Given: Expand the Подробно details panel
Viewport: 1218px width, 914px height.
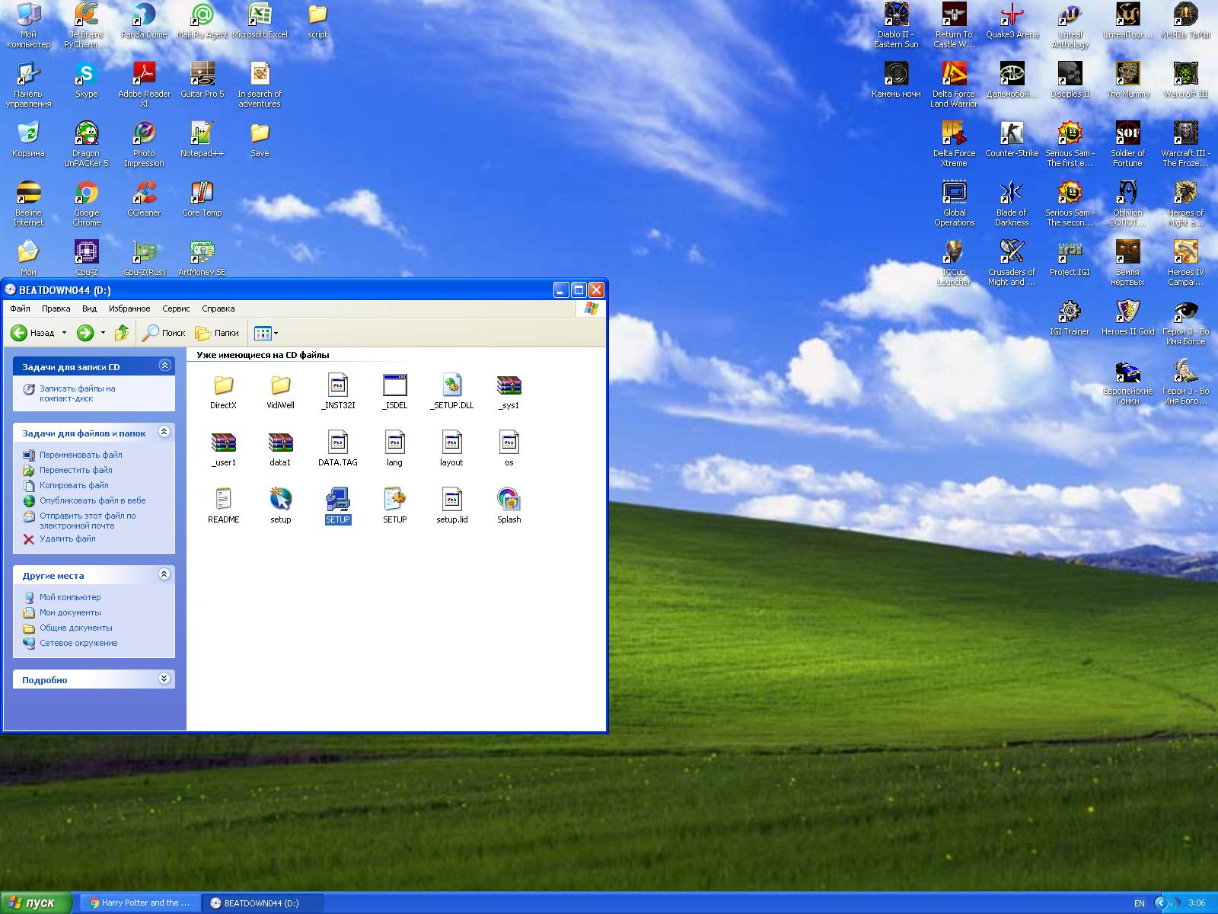Looking at the screenshot, I should 164,679.
